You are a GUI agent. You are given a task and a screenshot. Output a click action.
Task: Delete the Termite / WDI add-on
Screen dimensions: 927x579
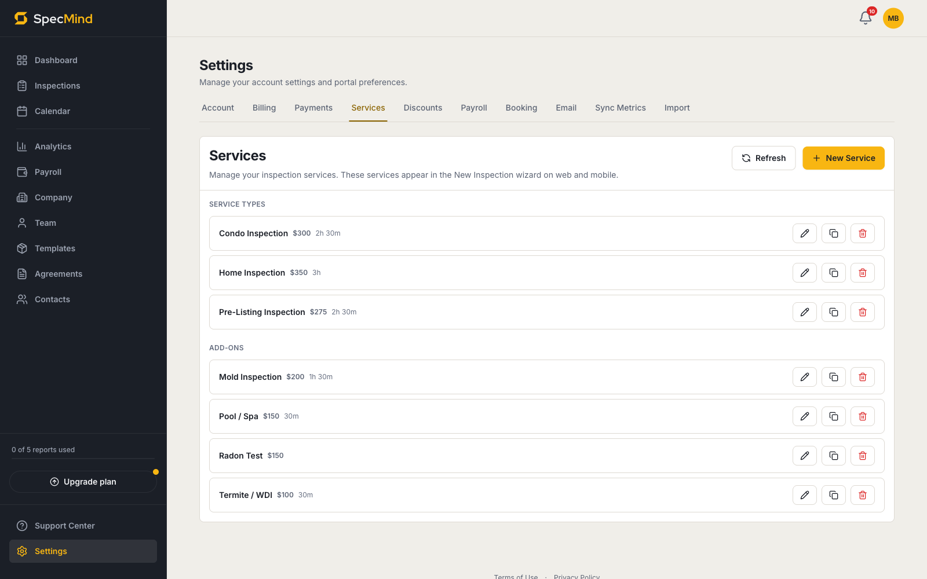point(863,495)
